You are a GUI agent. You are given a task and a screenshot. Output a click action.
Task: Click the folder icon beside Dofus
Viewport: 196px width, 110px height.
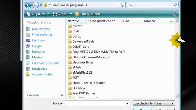70,36
